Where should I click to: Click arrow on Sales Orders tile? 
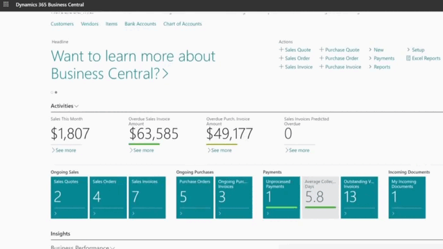pos(94,214)
